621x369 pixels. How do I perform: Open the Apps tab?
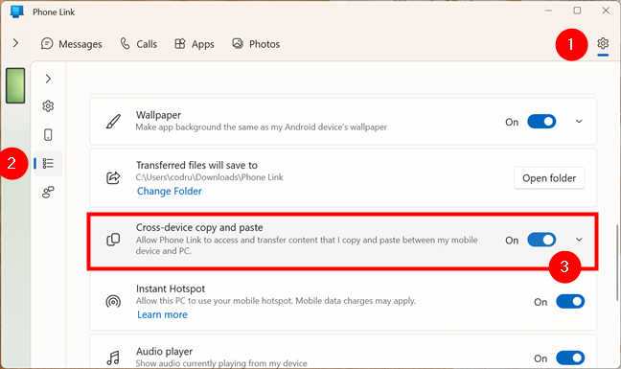tap(195, 44)
